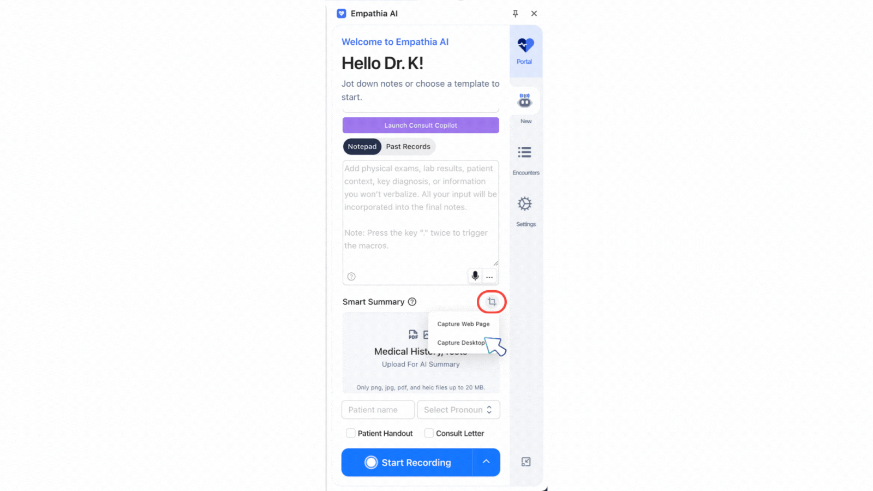The image size is (873, 491).
Task: Click the help icon beside Smart Summary
Action: [x=412, y=302]
